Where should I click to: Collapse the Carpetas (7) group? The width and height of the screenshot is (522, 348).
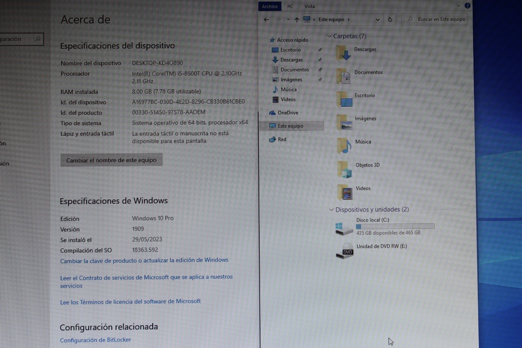click(329, 36)
